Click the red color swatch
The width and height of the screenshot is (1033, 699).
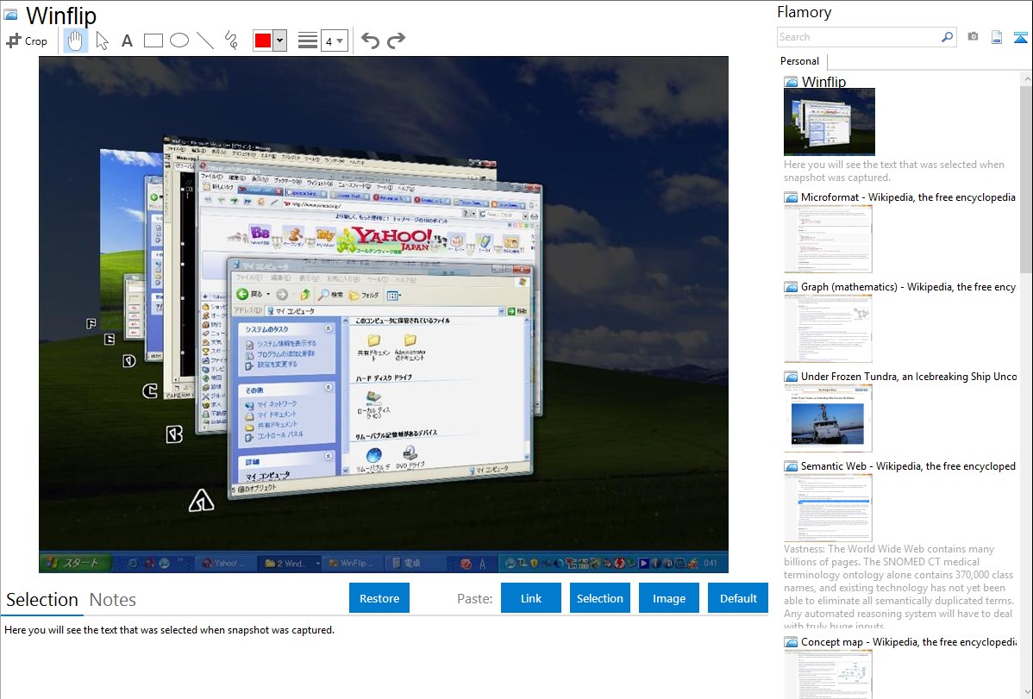[263, 41]
